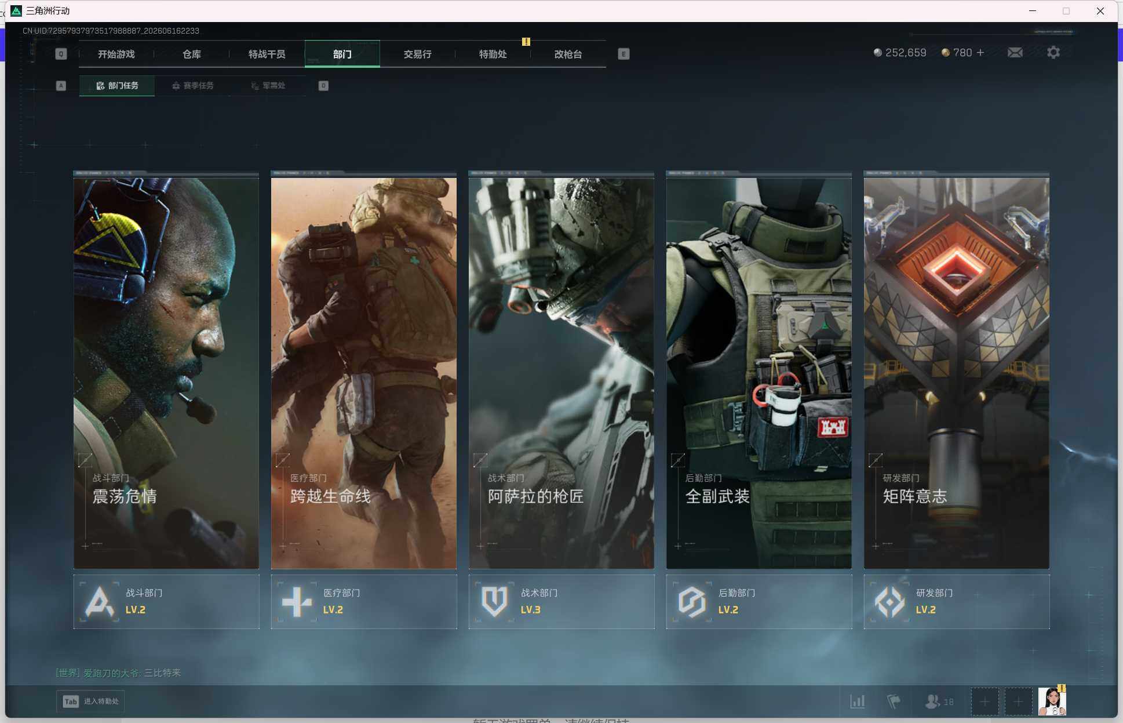Click the 后勤部门 hexagon emblem icon
Viewport: 1123px width, 723px height.
click(692, 602)
